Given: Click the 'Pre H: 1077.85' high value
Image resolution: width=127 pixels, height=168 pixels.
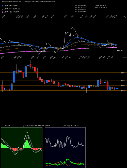Looking at the screenshot, I should tap(80, 8).
